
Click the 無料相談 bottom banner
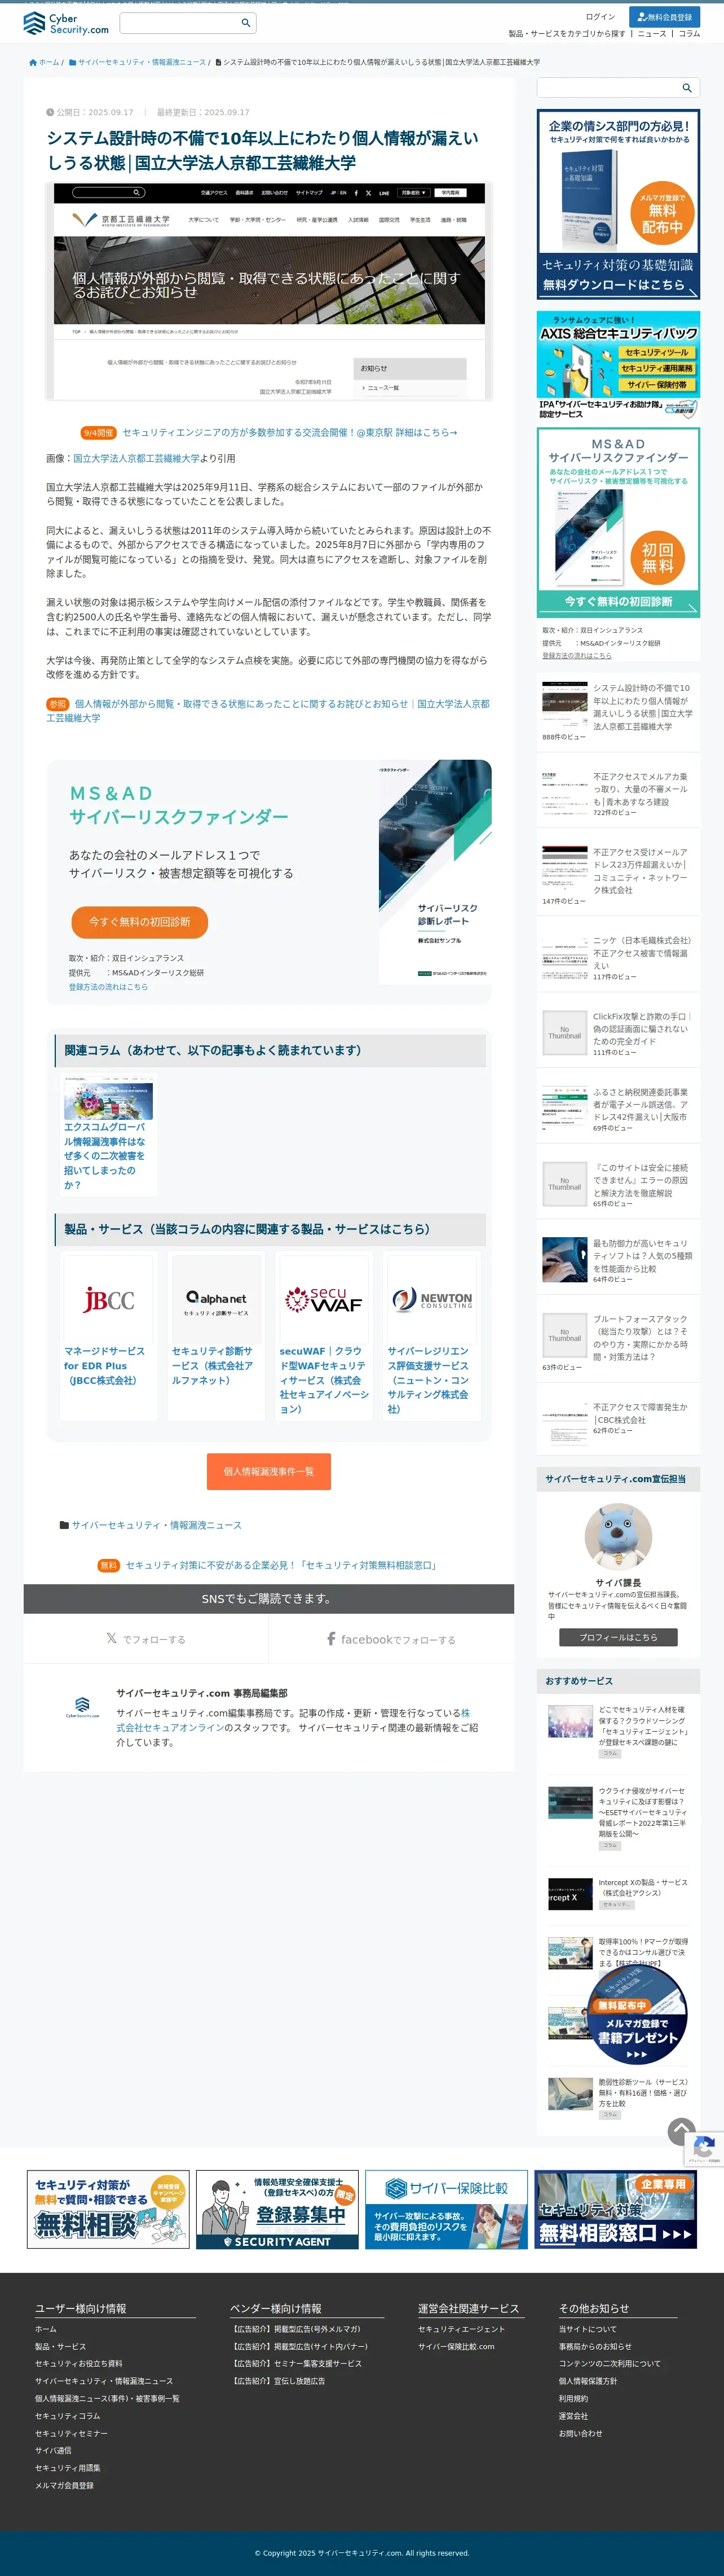pos(108,2210)
